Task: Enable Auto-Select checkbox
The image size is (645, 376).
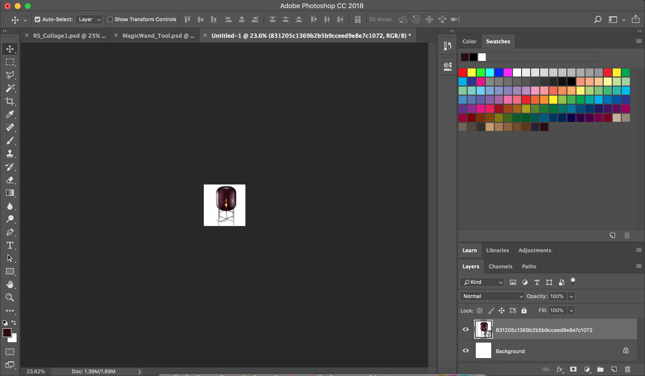Action: pos(37,19)
